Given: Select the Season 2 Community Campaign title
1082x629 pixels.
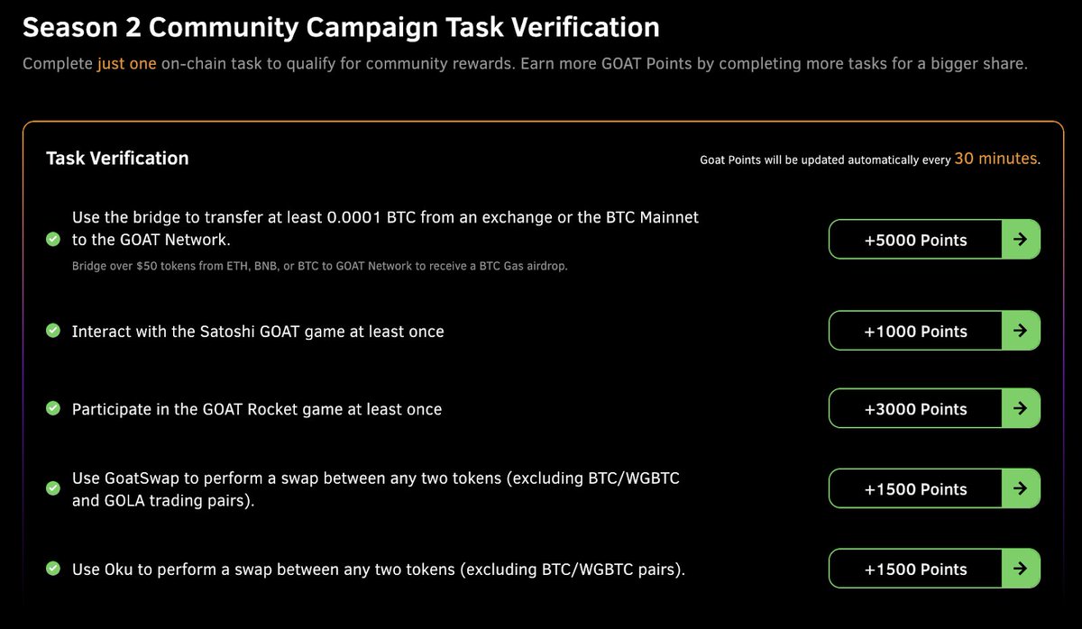Looking at the screenshot, I should coord(341,26).
